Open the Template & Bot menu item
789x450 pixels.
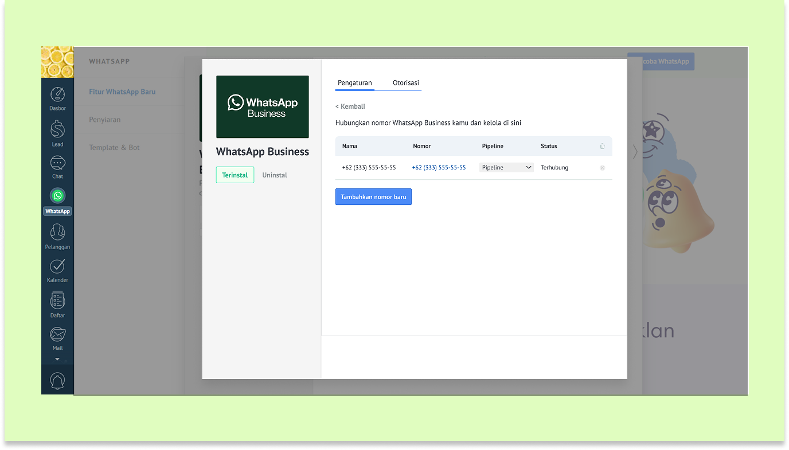(114, 147)
